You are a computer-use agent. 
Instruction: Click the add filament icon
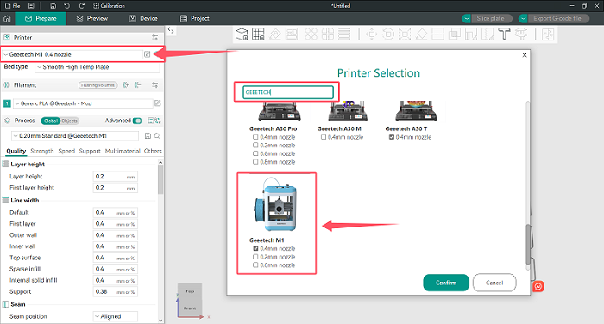pos(126,85)
